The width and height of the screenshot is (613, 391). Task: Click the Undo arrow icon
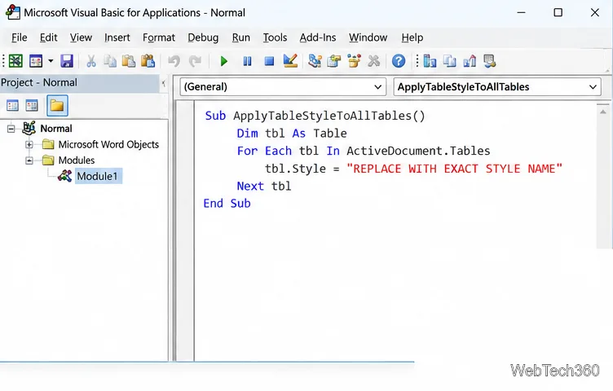coord(174,61)
